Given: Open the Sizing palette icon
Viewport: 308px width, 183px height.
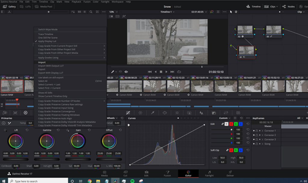Looking at the screenshot, I should click(x=226, y=113).
